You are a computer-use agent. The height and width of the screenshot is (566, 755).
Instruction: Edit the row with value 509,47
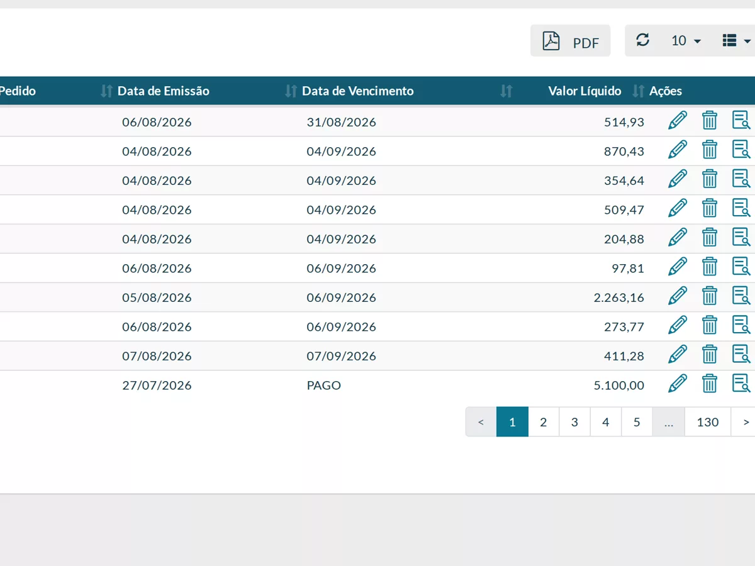[677, 208]
